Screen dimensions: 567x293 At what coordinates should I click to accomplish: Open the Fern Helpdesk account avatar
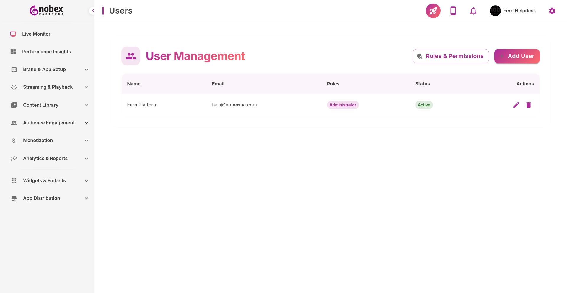[495, 11]
